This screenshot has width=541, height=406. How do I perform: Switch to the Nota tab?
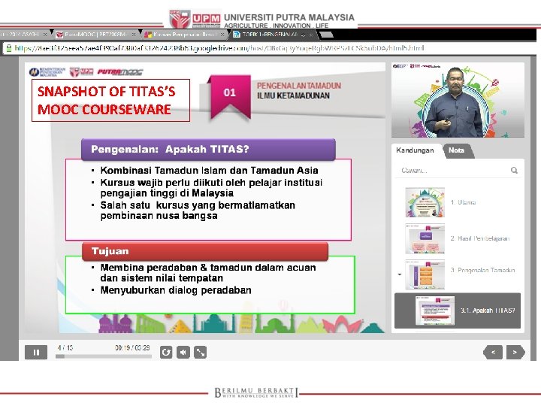(x=457, y=150)
